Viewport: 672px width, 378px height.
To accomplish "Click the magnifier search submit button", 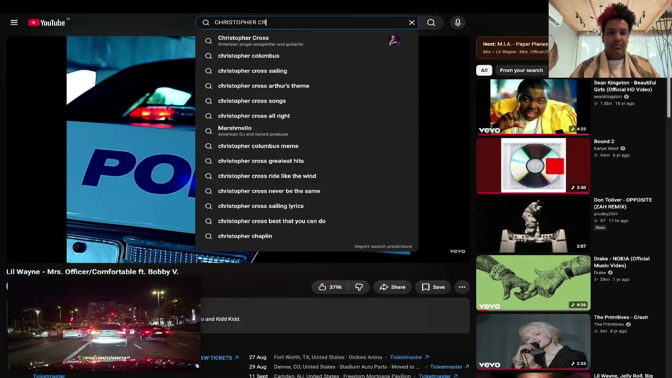I will point(431,23).
